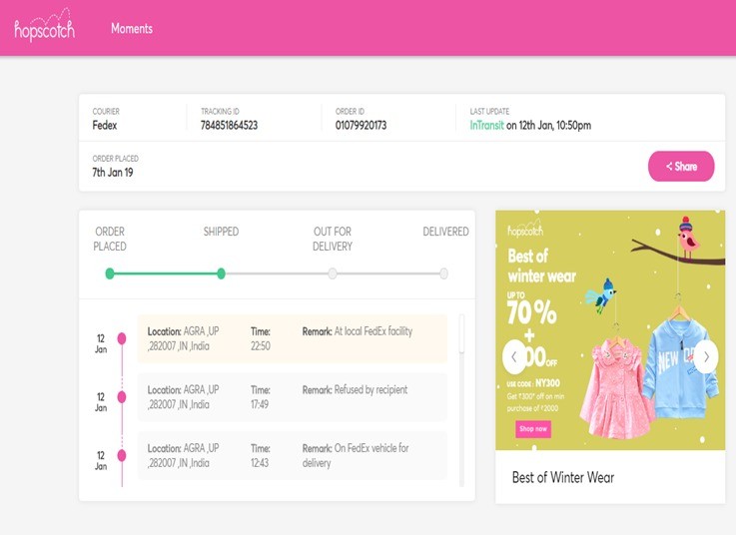This screenshot has height=535, width=736.
Task: Open the hopscotch logo home link
Action: [x=44, y=25]
